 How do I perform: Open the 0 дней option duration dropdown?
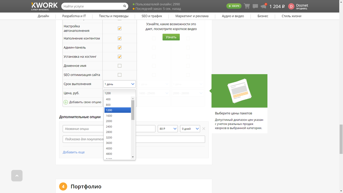pos(190,129)
